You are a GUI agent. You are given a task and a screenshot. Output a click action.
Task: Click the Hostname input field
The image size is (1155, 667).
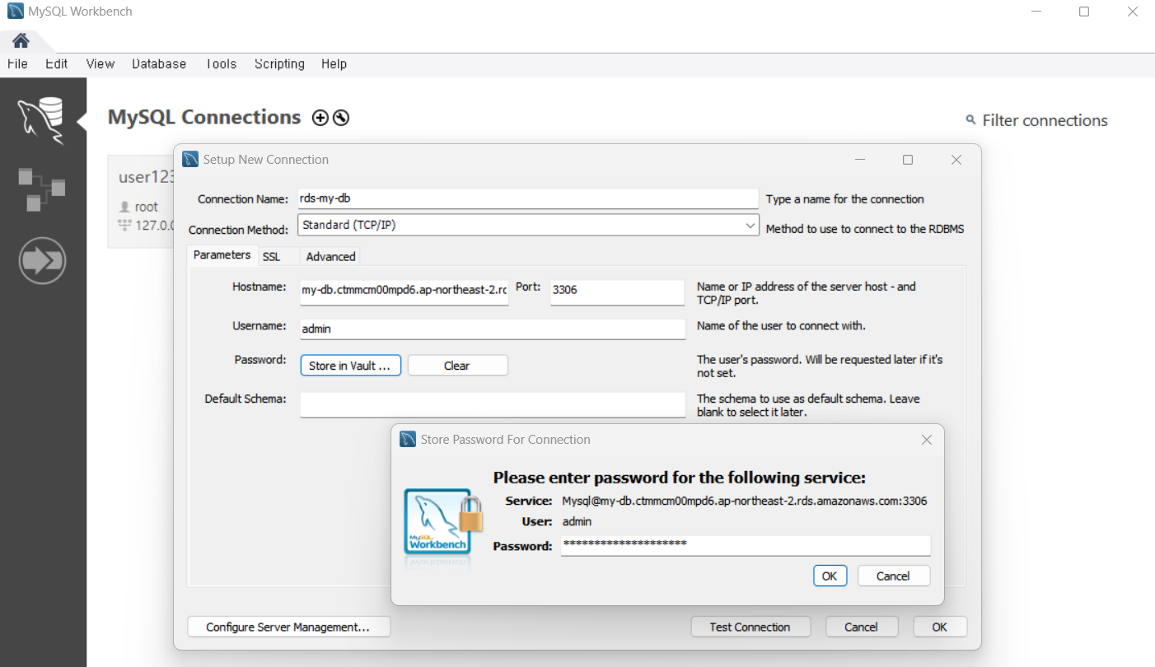click(x=404, y=291)
